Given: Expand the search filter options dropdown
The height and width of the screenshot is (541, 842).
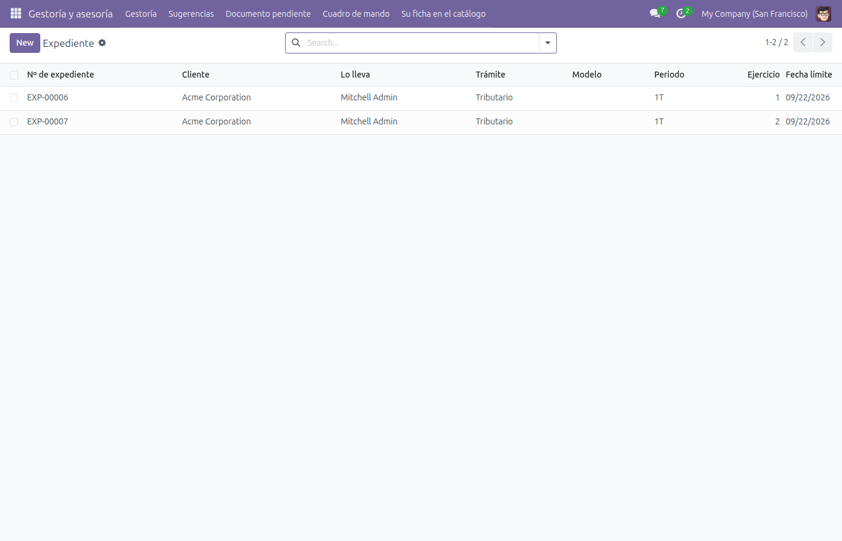Looking at the screenshot, I should 548,43.
